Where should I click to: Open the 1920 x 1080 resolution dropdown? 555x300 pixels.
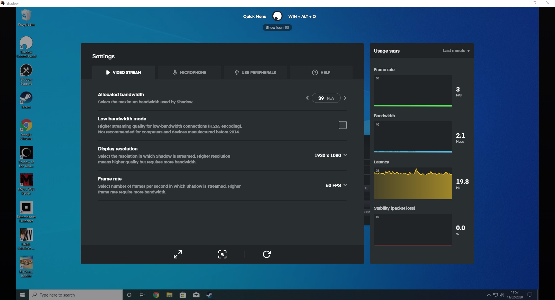[x=331, y=155]
